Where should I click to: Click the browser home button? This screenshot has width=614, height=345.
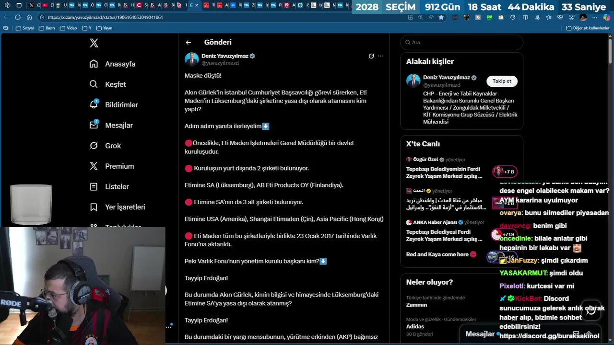[x=29, y=17]
